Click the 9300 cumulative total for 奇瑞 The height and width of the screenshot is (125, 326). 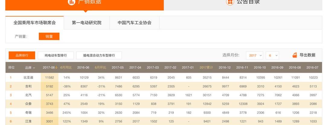click(x=207, y=113)
